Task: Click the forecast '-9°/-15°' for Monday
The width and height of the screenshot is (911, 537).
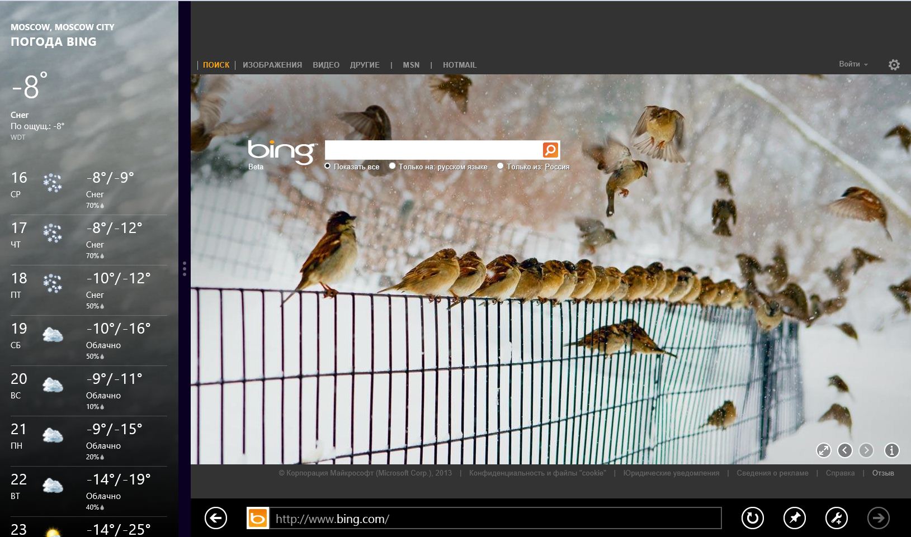Action: click(x=115, y=429)
